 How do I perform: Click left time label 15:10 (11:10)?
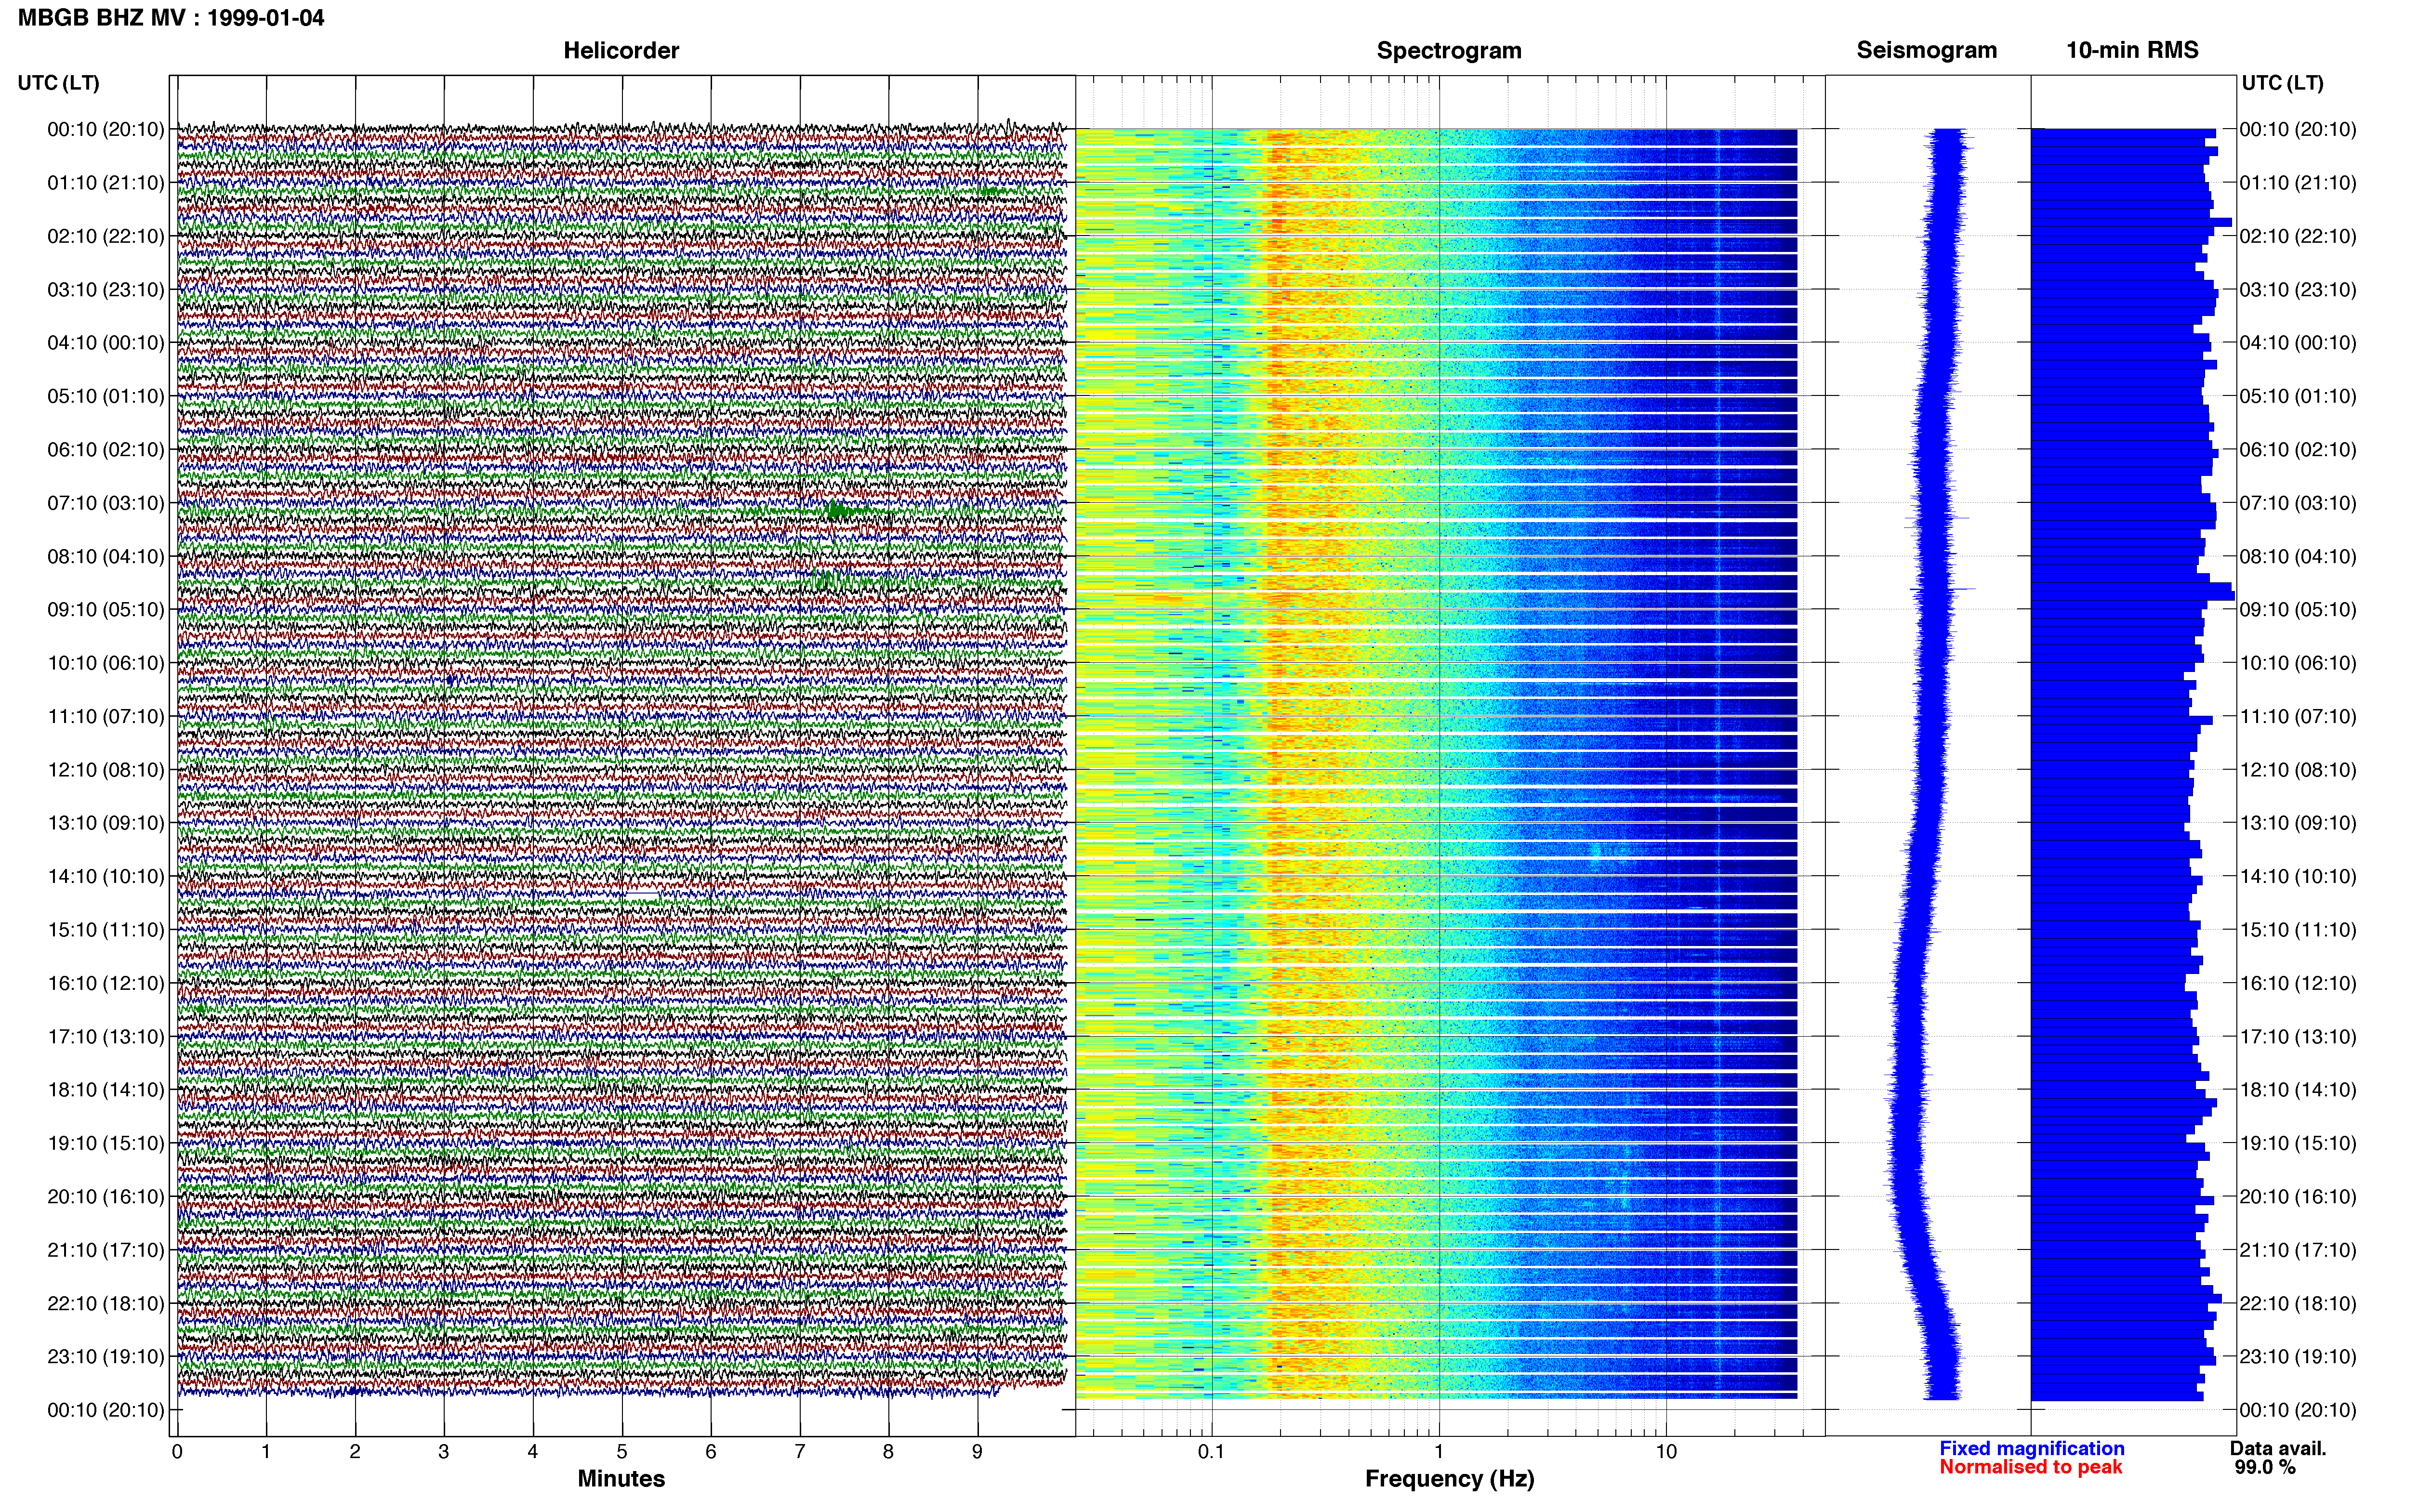106,930
